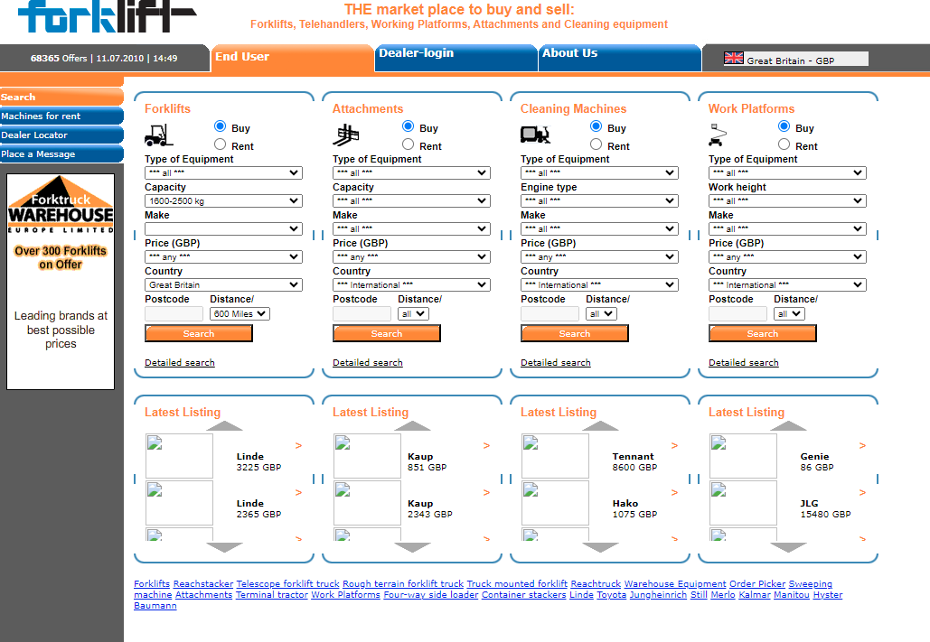
Task: Open Work Platforms Work height dropdown
Action: (x=787, y=201)
